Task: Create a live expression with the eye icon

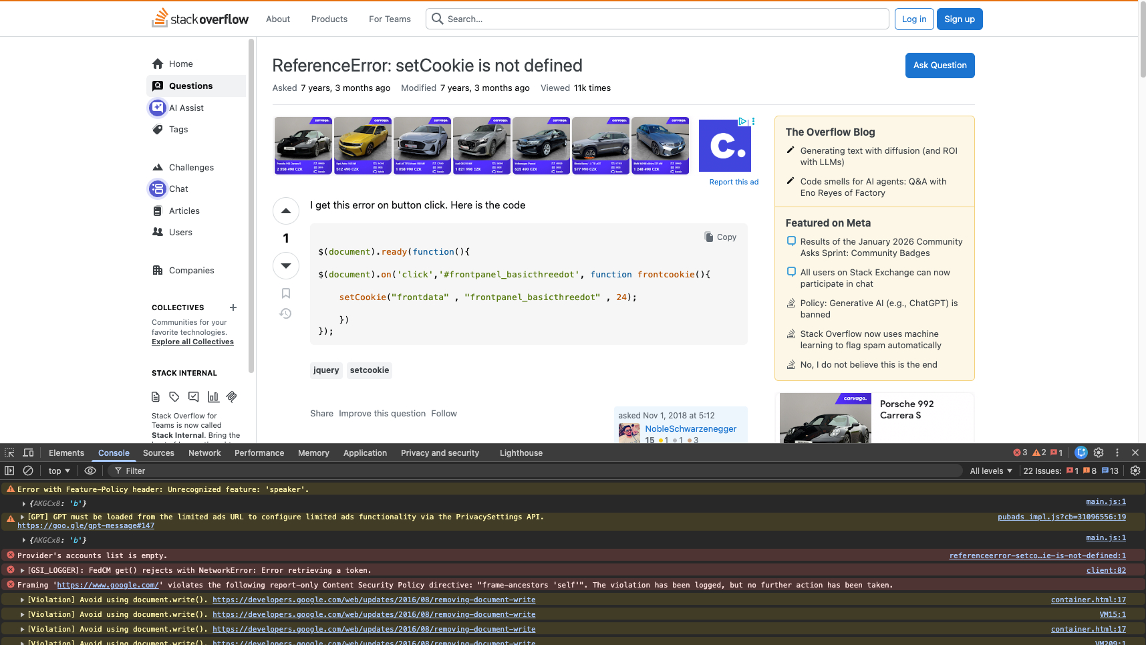Action: [x=90, y=471]
